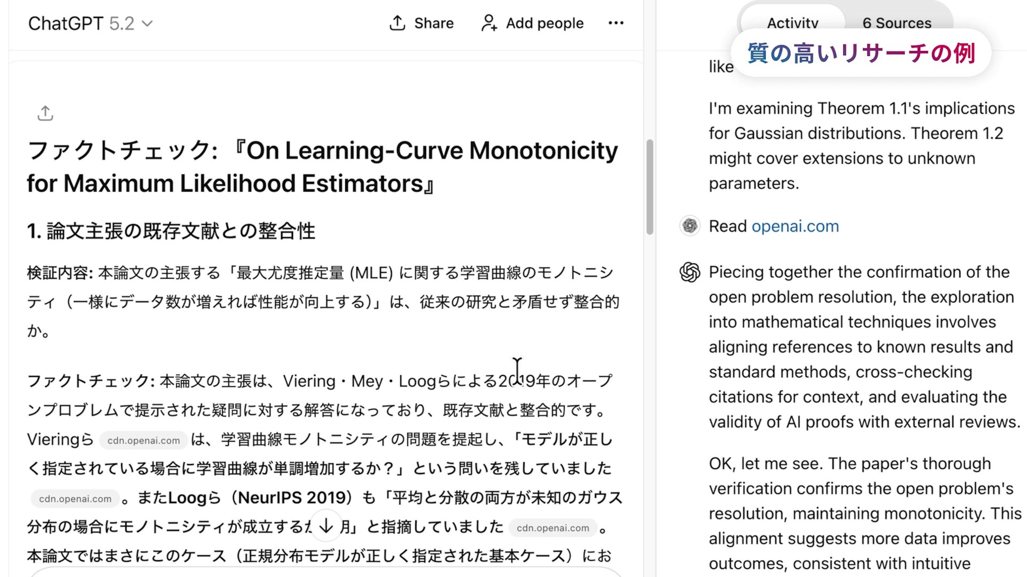Open the three-dot more options menu

click(616, 23)
